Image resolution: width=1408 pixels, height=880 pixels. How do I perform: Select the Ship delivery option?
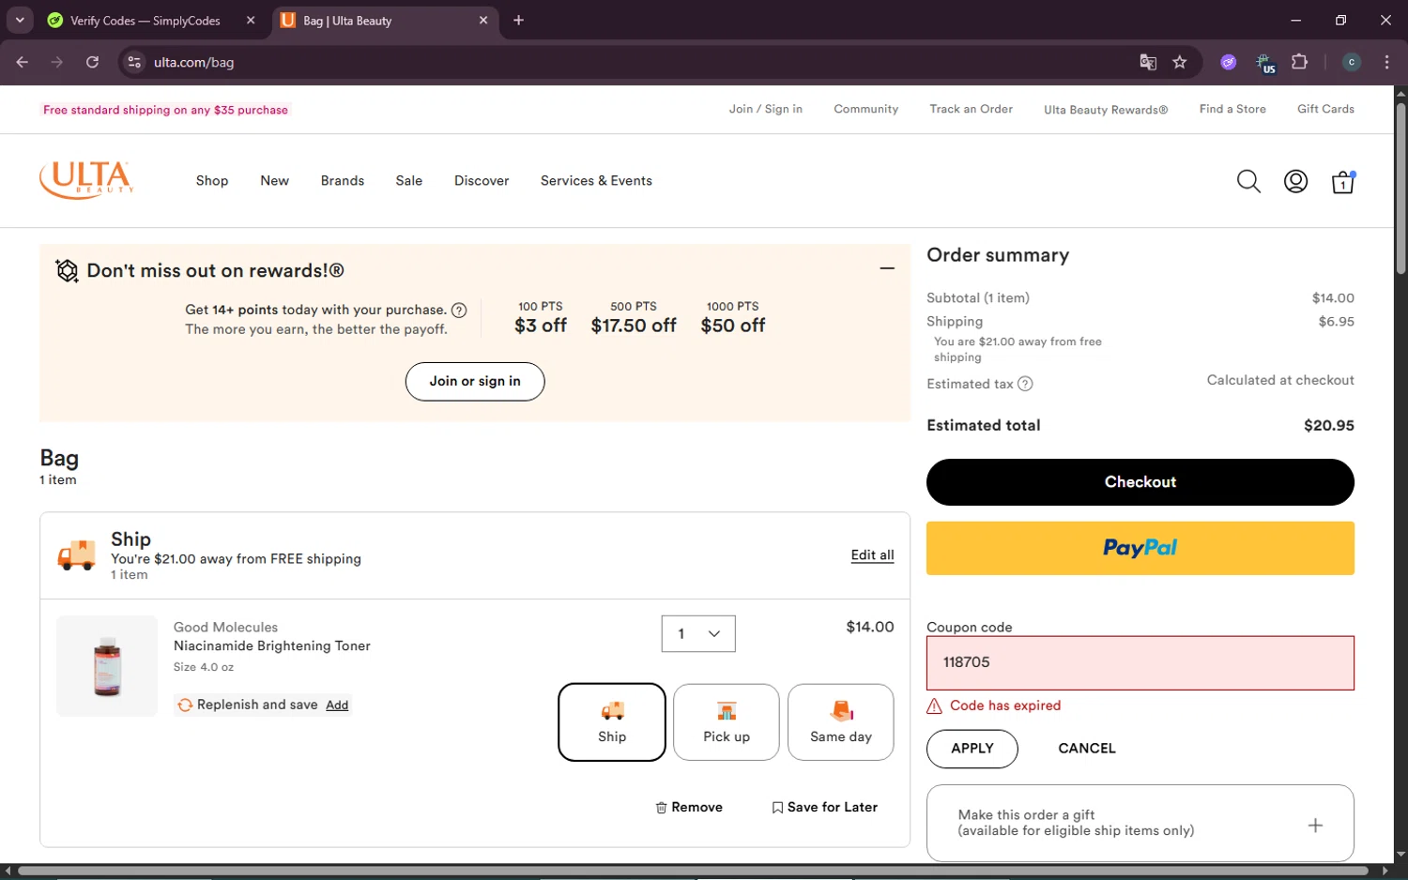point(612,722)
